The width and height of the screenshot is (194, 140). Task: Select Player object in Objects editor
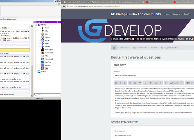pyautogui.click(x=46, y=28)
